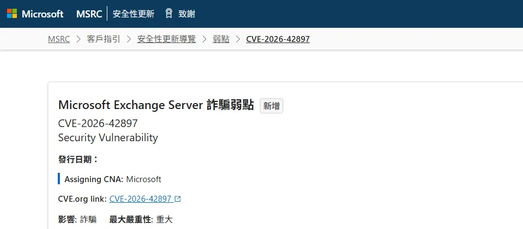Click the 發行日期 label
Screen dimensions: 523x229
click(78, 159)
